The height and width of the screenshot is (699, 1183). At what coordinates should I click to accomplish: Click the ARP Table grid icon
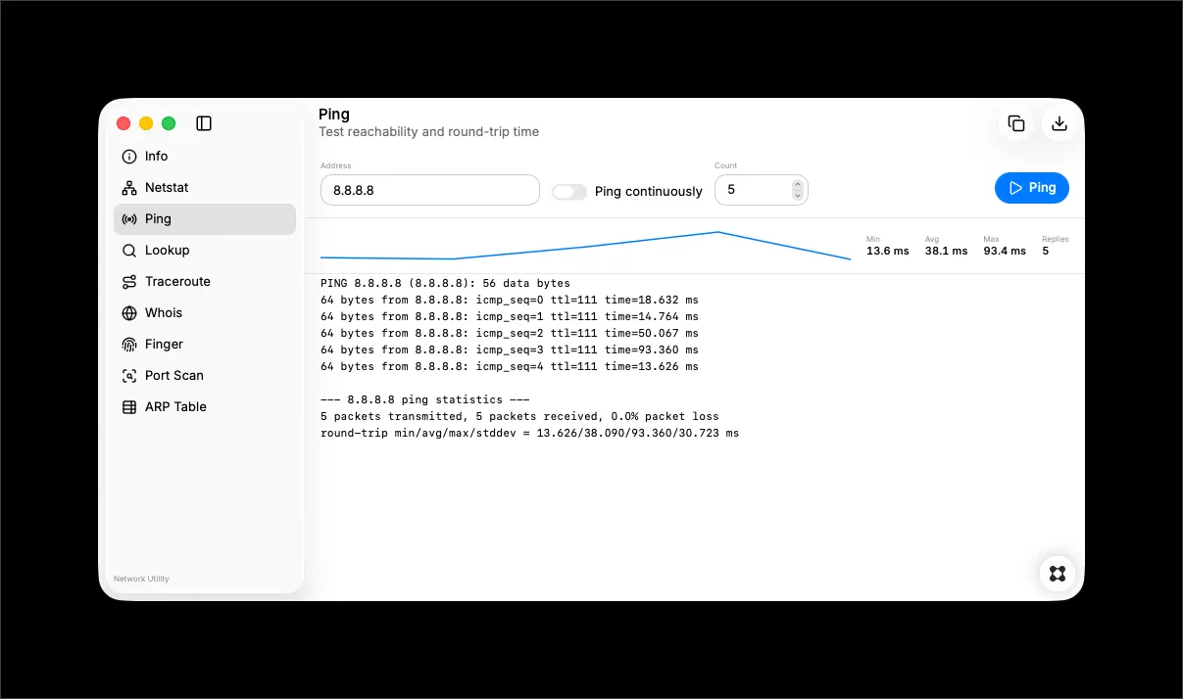tap(129, 407)
